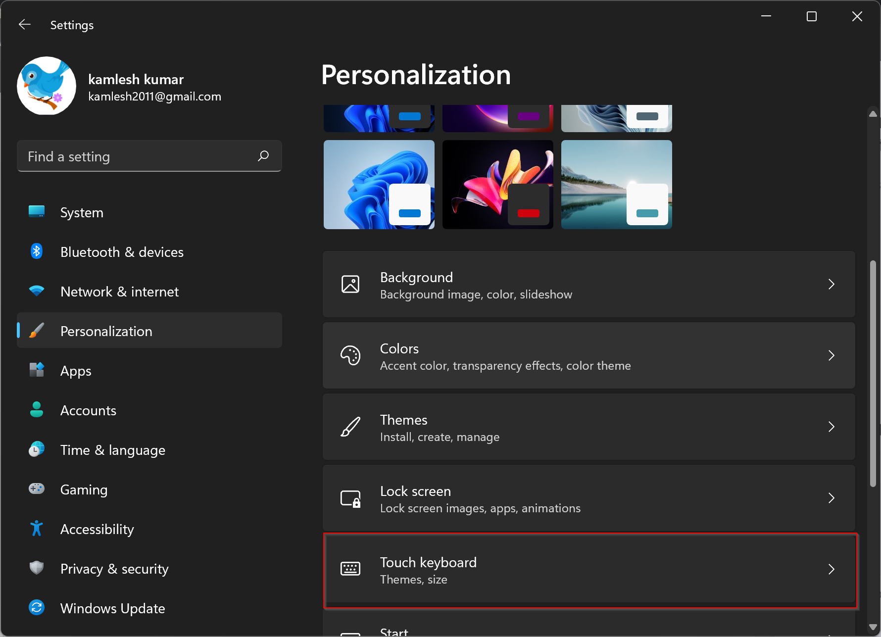Click the scrollbar up arrow
Image resolution: width=881 pixels, height=637 pixels.
coord(873,114)
